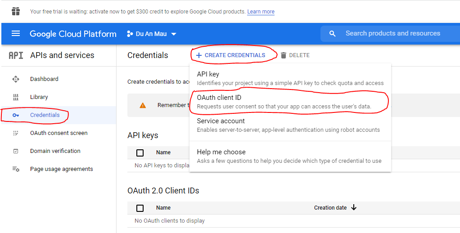Click the Learn more link

261,11
